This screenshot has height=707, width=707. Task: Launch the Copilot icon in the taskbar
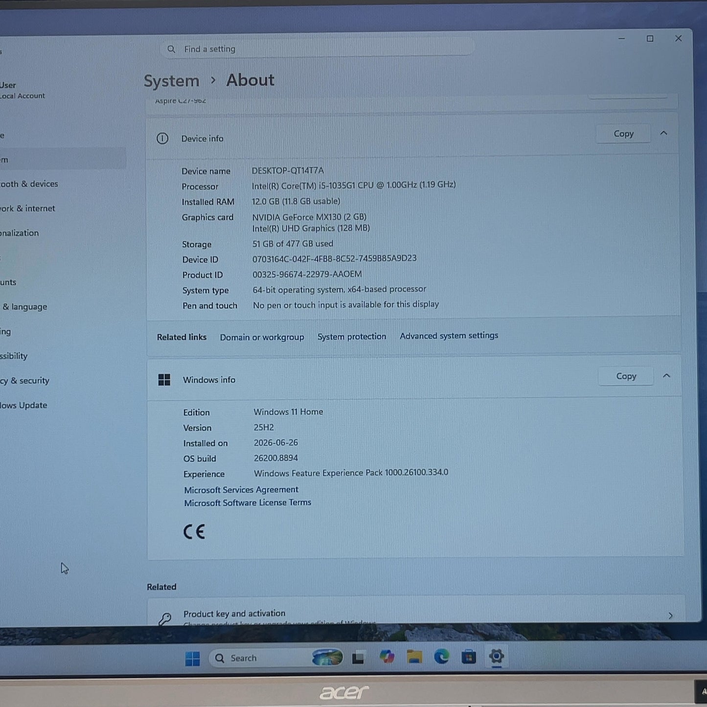387,657
